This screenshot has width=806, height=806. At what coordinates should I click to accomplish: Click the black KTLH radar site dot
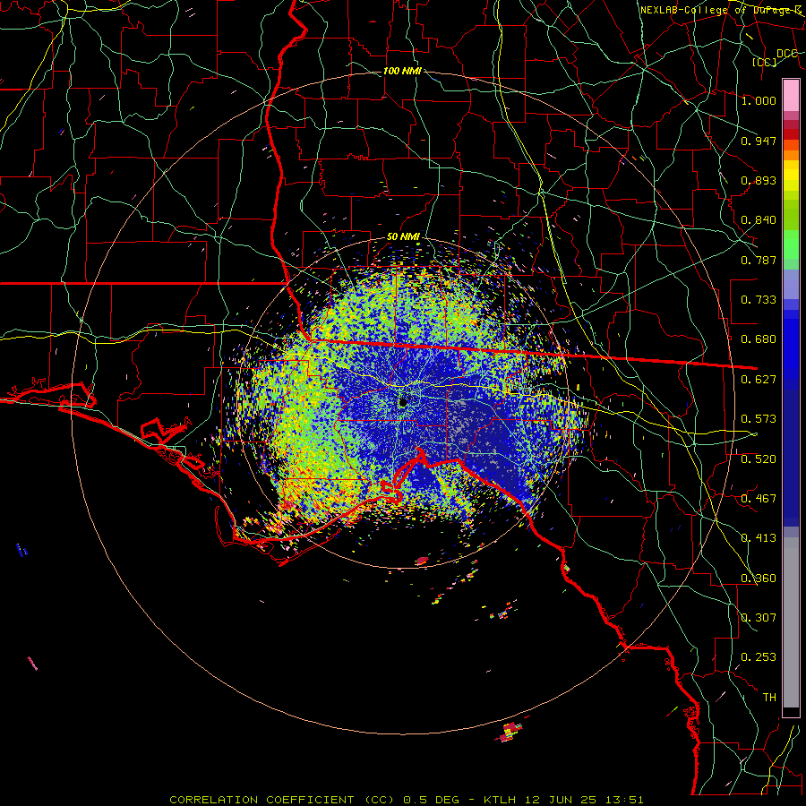pyautogui.click(x=404, y=401)
